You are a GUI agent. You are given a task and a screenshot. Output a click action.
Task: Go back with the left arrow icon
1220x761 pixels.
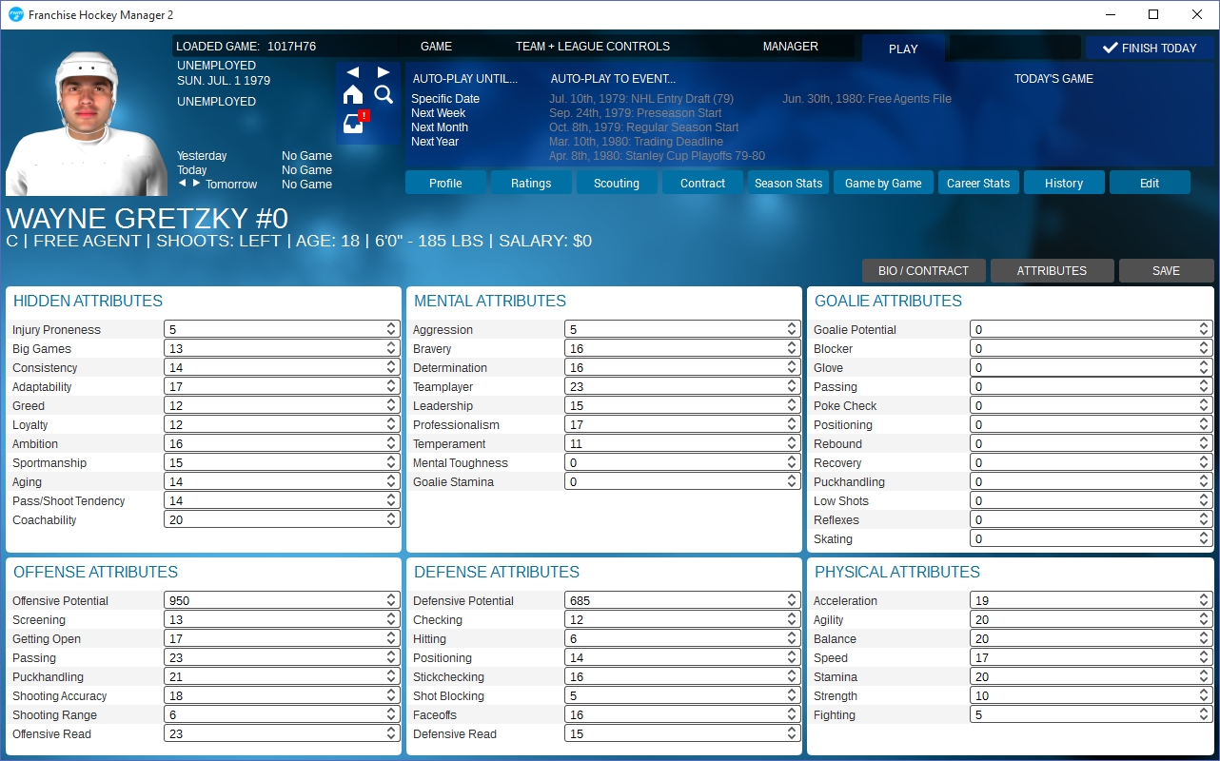tap(353, 72)
